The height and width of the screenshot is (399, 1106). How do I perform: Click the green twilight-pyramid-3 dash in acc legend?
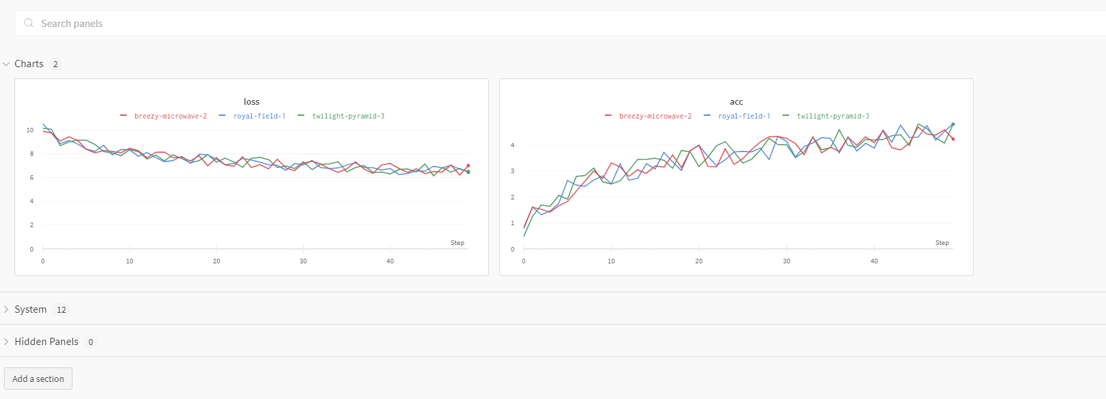click(786, 116)
